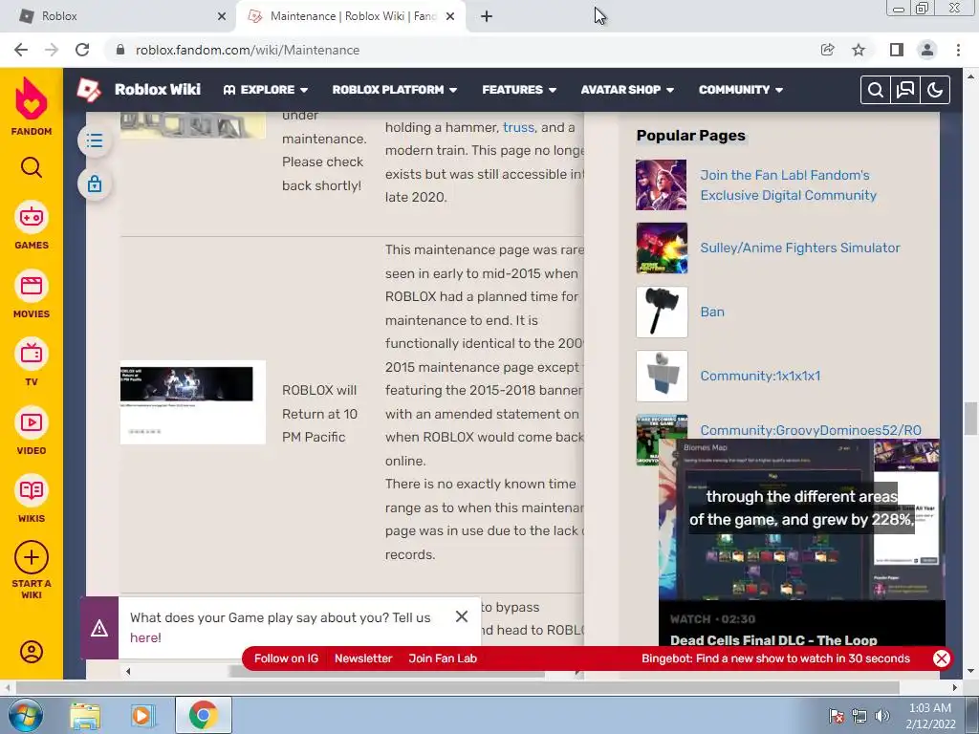Click Follow on IG button
The width and height of the screenshot is (979, 734).
[x=286, y=658]
